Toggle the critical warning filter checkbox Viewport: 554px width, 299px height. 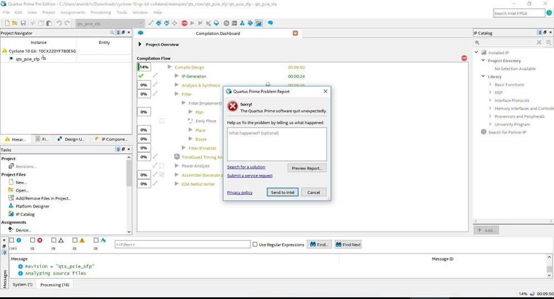[54, 240]
